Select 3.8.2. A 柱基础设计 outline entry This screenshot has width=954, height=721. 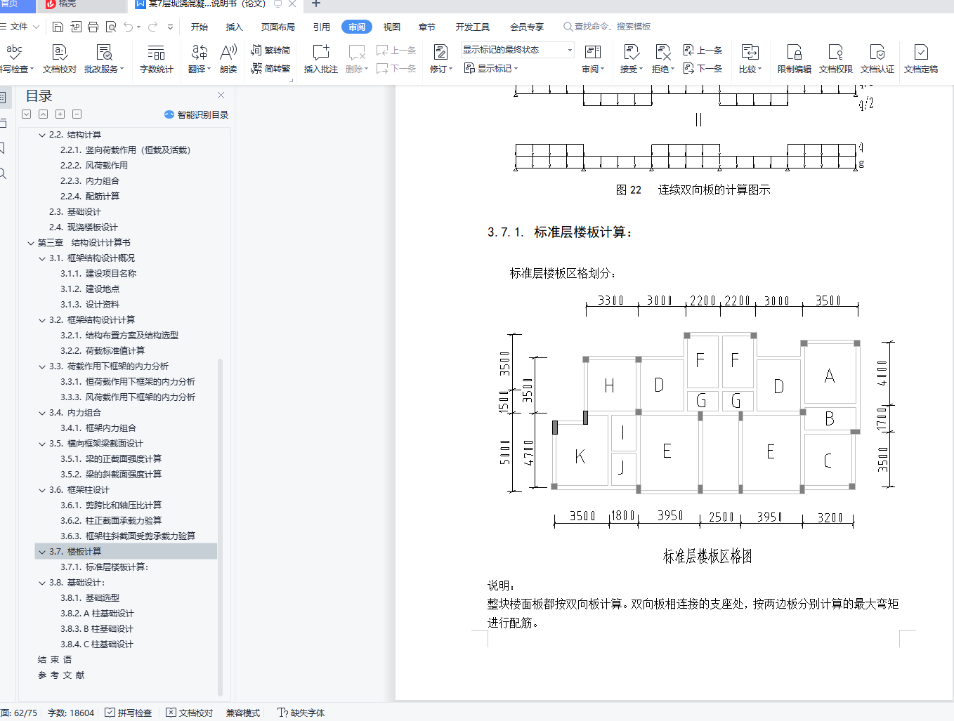[x=97, y=614]
